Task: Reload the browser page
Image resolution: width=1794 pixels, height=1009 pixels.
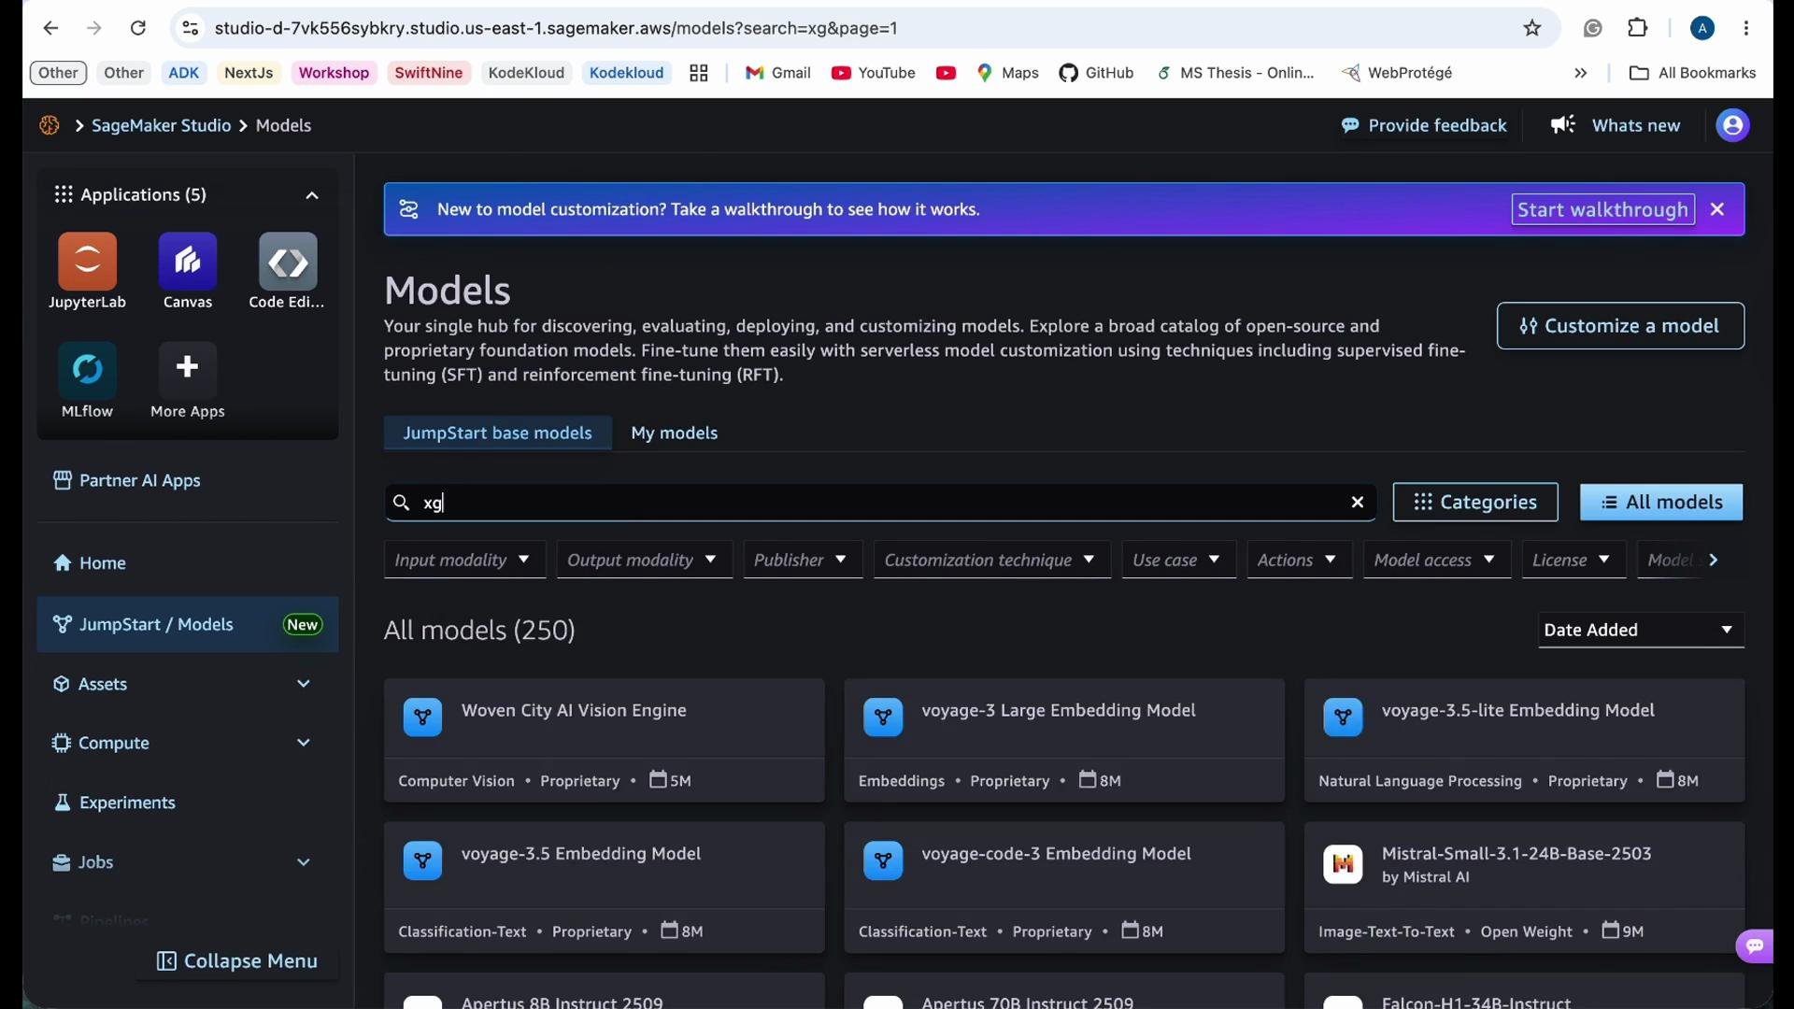Action: (137, 28)
